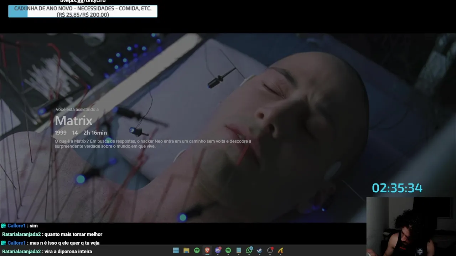
Task: Open OBS Studio taskbar icon
Action: [270, 250]
